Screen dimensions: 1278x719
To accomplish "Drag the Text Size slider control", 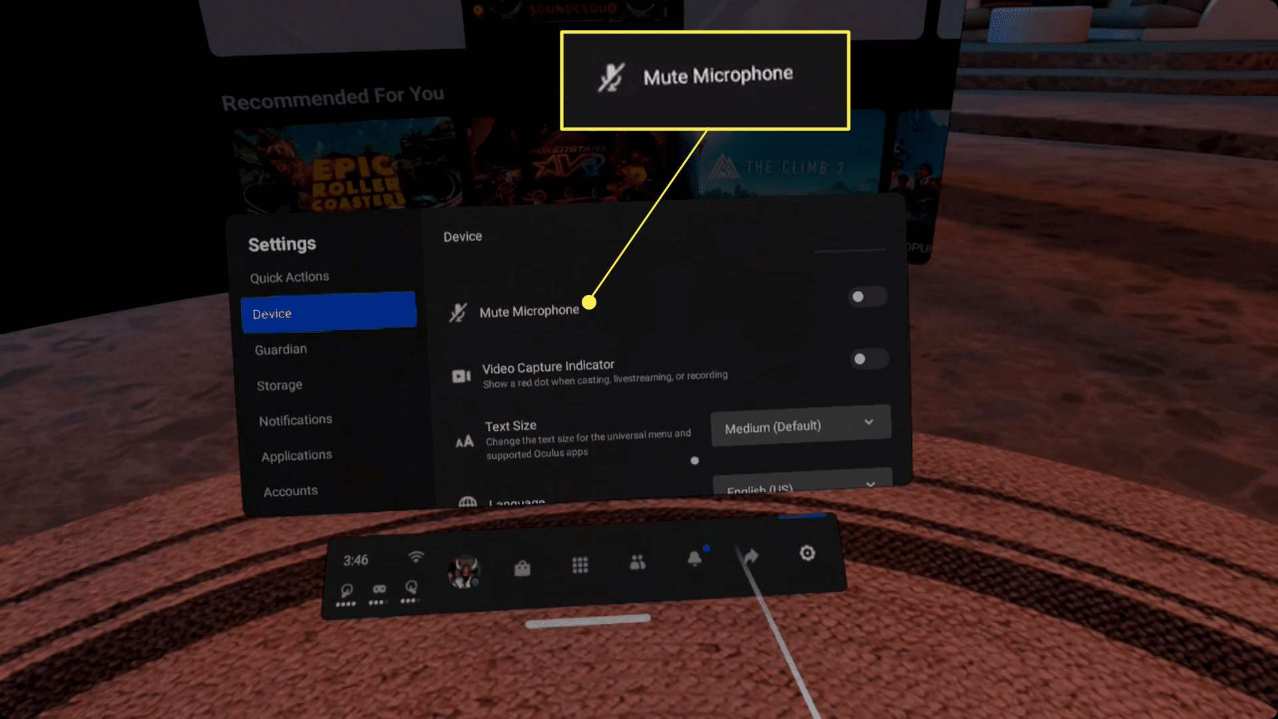I will coord(694,461).
